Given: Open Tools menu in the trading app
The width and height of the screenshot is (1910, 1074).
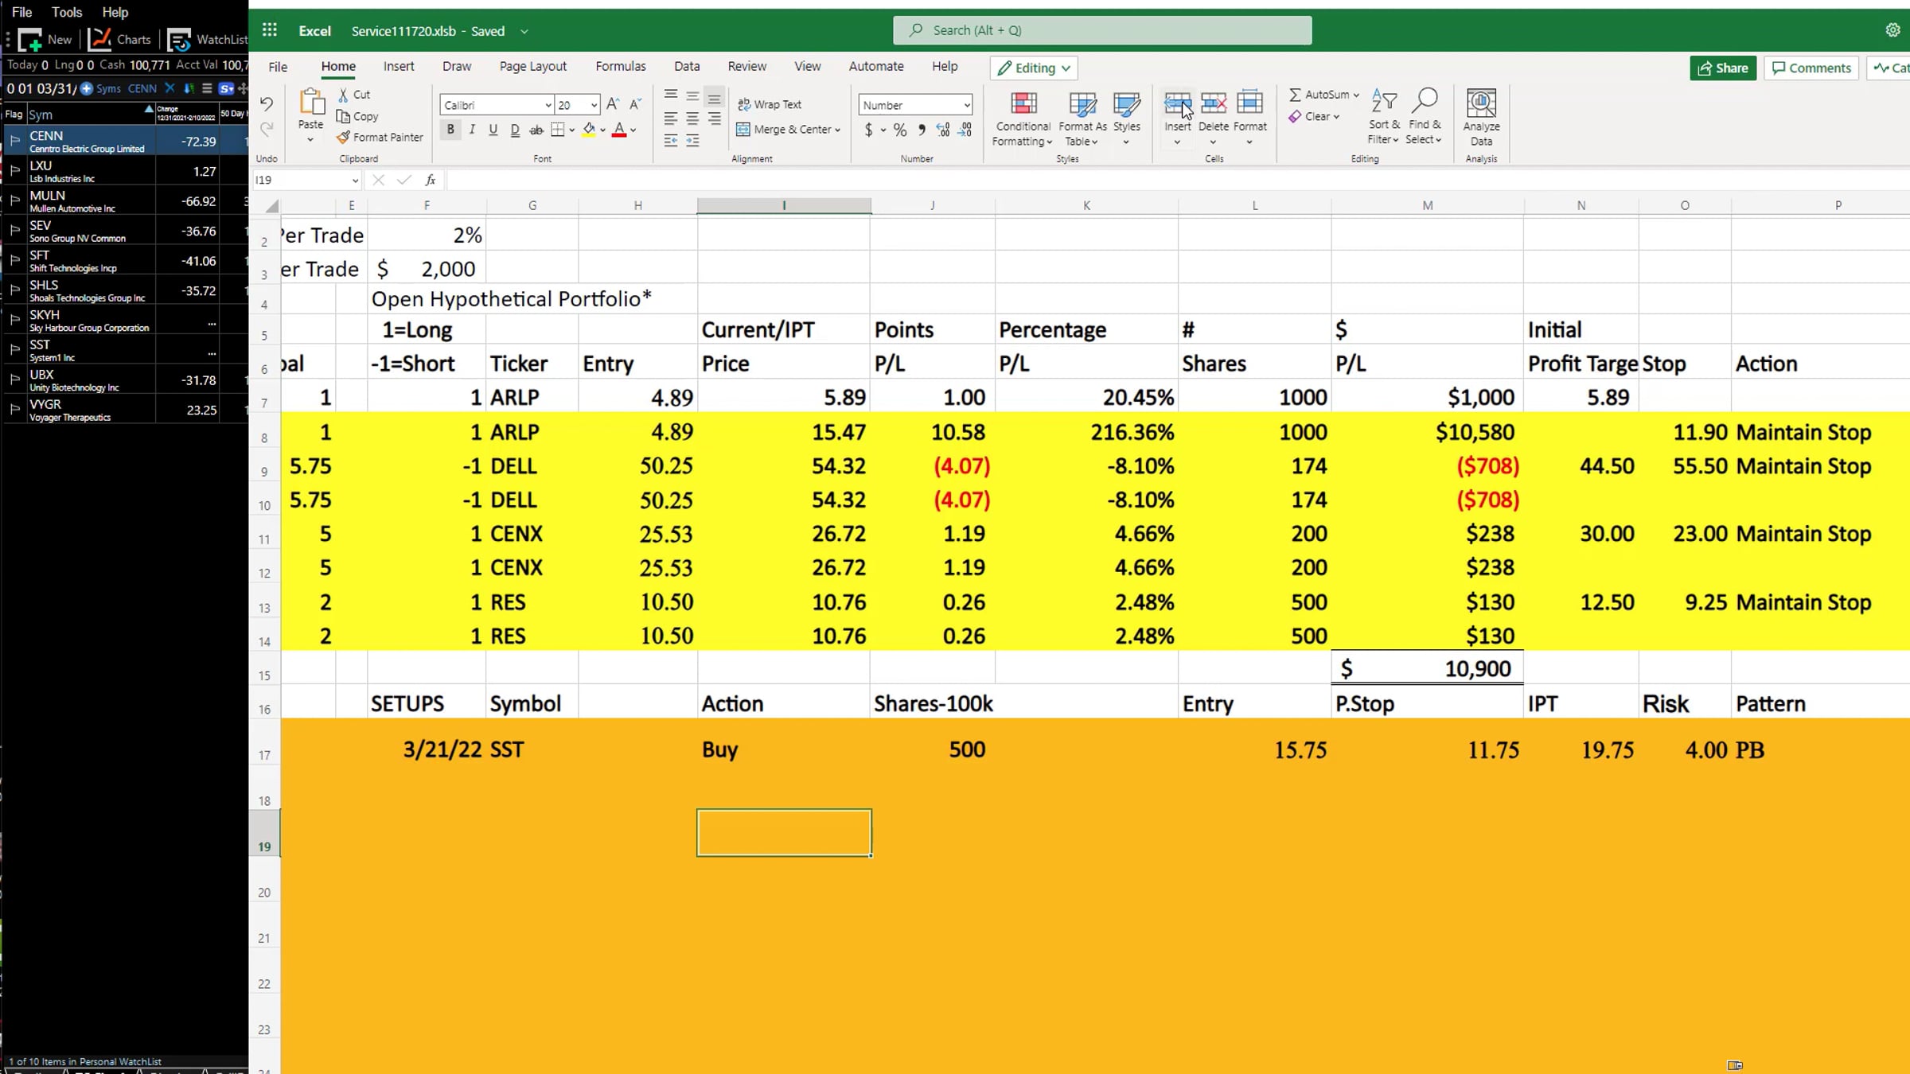Looking at the screenshot, I should click(x=67, y=12).
